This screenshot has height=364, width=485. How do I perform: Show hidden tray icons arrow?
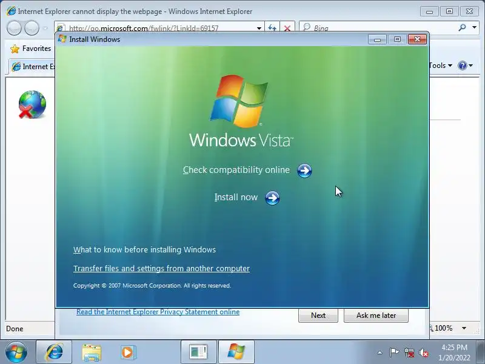(x=380, y=352)
